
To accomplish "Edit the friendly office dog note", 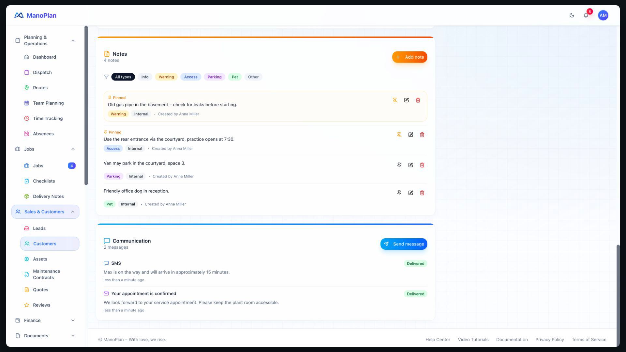I will coord(410,193).
